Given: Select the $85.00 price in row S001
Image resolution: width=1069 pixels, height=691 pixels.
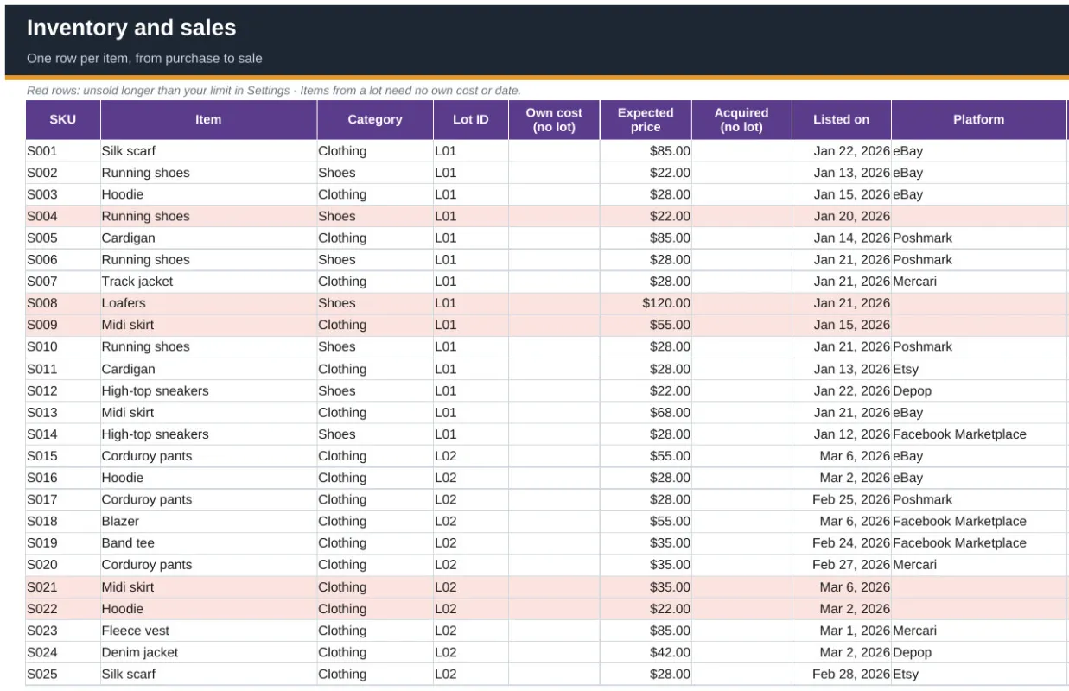Looking at the screenshot, I should pyautogui.click(x=646, y=151).
